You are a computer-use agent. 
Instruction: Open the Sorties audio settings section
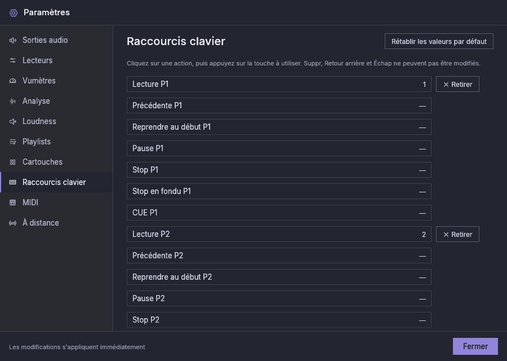pyautogui.click(x=56, y=40)
